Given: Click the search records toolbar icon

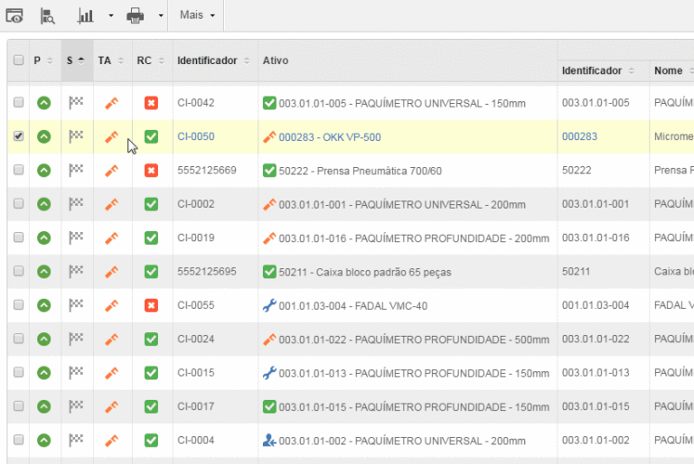Looking at the screenshot, I should click(48, 15).
